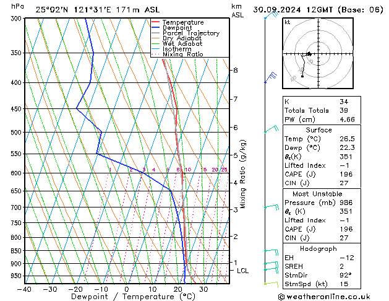Viewport: 389px width, 301px height.
Task: Click the Temperature legend entry
Action: tap(182, 22)
